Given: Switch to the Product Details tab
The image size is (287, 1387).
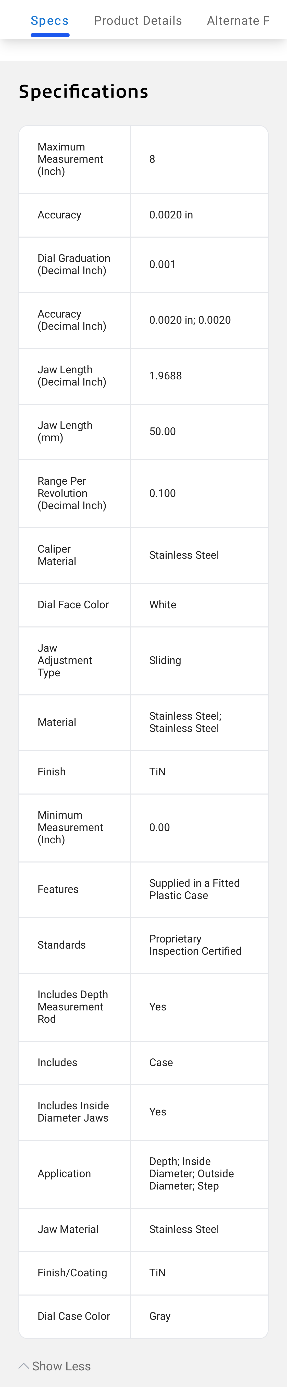Looking at the screenshot, I should click(138, 20).
